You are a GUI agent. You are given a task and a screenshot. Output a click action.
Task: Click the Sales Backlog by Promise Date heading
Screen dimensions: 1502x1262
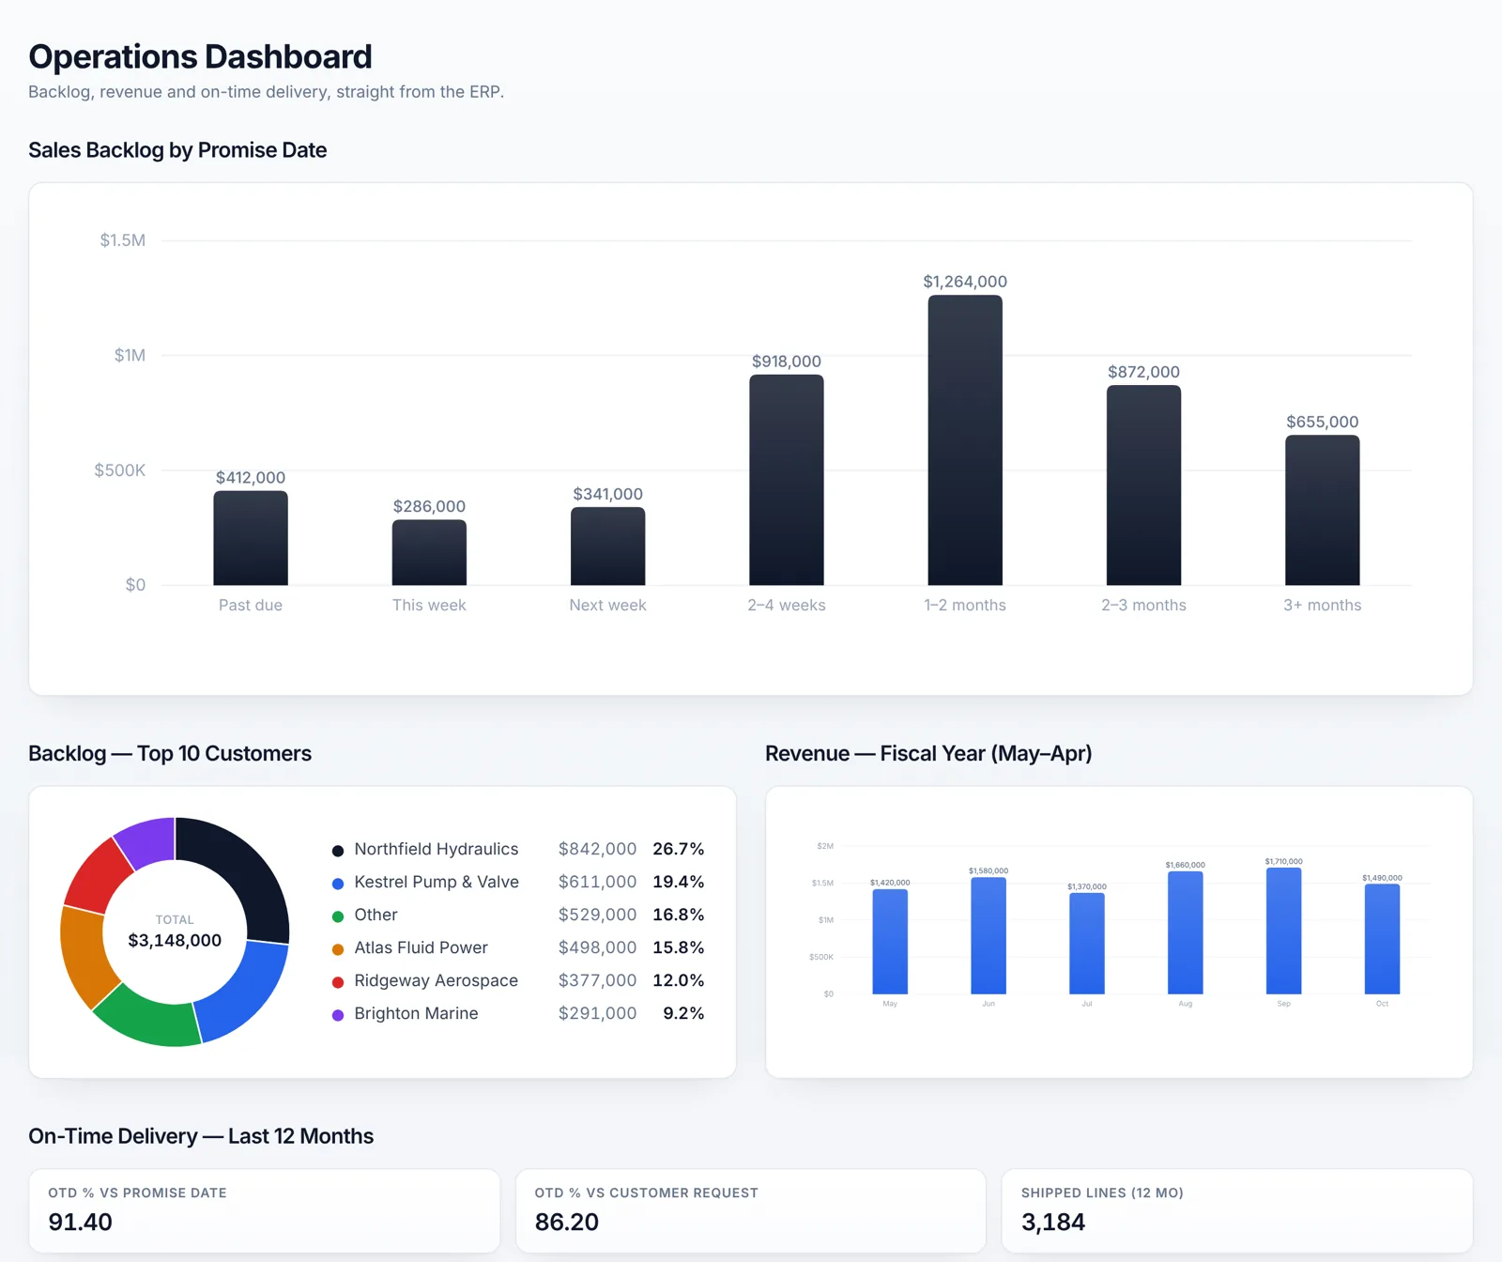[177, 150]
